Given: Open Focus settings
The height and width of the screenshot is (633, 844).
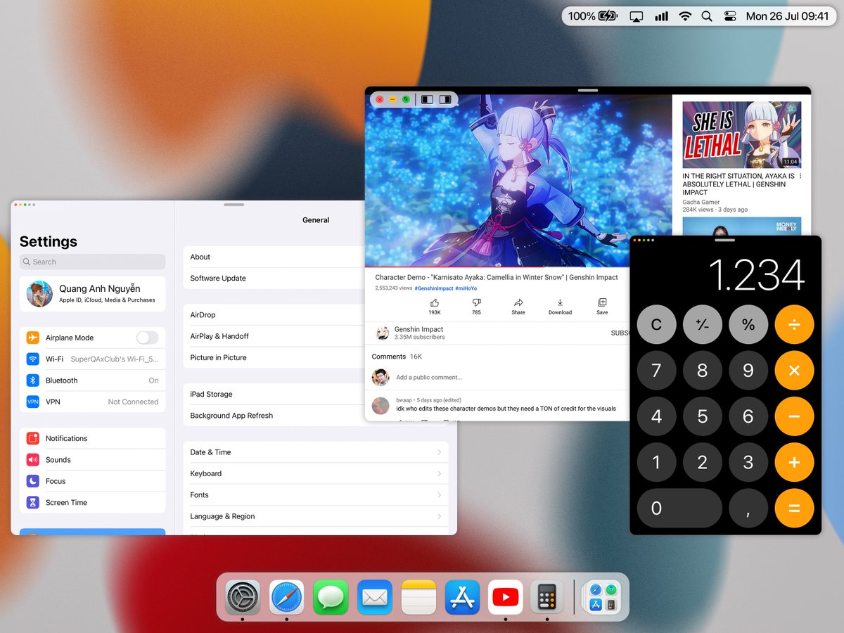Looking at the screenshot, I should pyautogui.click(x=93, y=481).
